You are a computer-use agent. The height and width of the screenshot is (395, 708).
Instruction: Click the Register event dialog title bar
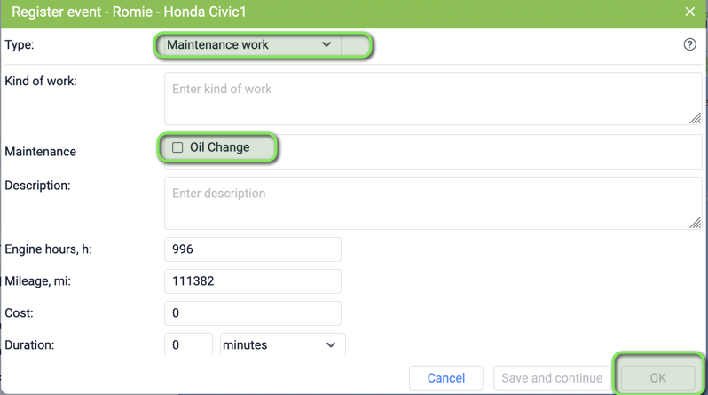pyautogui.click(x=343, y=12)
